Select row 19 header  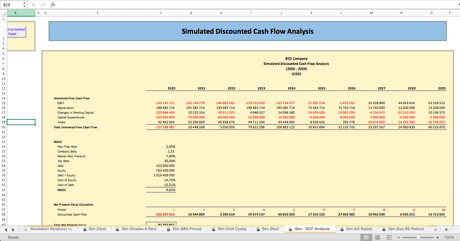coord(4,122)
